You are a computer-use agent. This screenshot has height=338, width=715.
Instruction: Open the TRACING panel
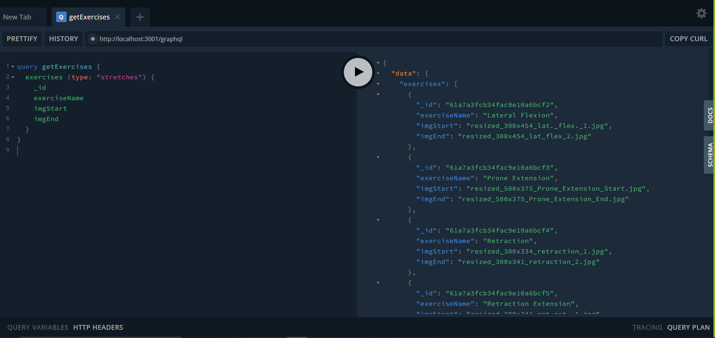pyautogui.click(x=647, y=328)
